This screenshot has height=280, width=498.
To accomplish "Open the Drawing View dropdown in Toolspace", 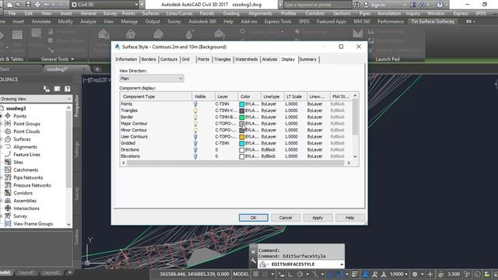I will click(36, 99).
